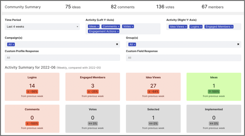Open the Time Period dropdown
The width and height of the screenshot is (245, 136).
click(42, 27)
